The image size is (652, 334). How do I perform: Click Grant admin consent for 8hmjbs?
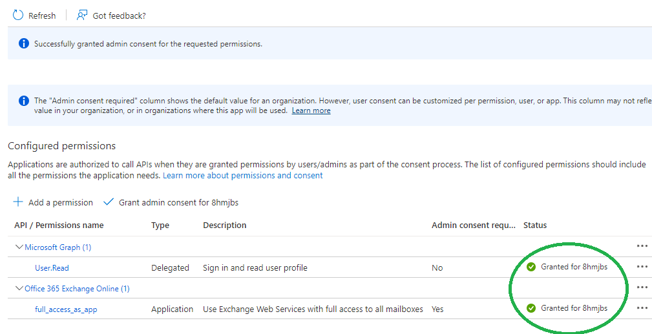coord(171,203)
